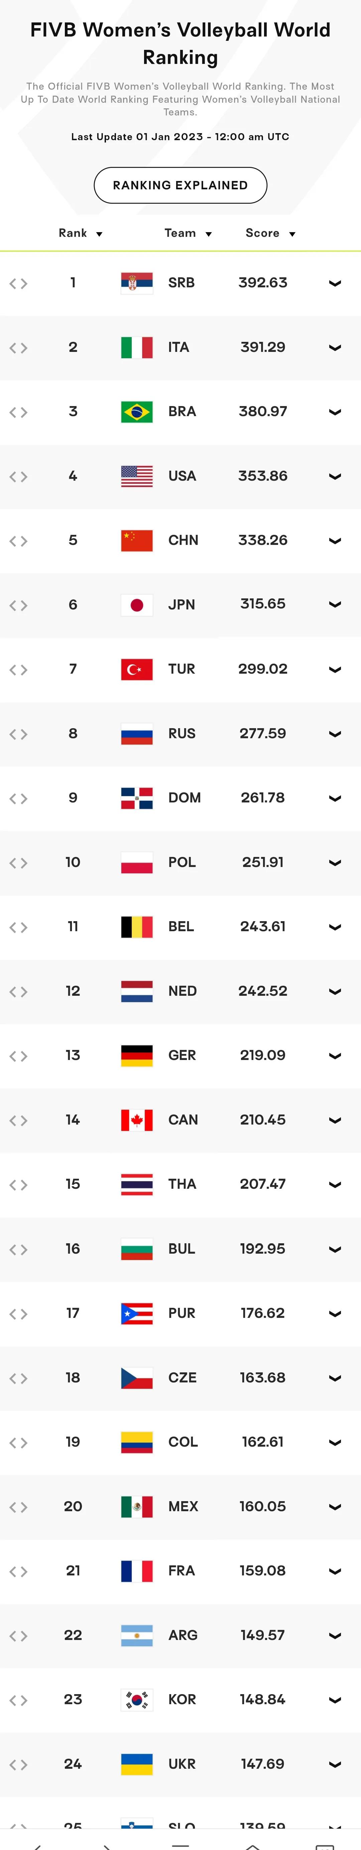Viewport: 361px width, 1850px height.
Task: Expand details for the POL row
Action: click(335, 863)
